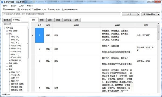Screen dimensions: 162x97
Task: Click the 检索 search button
Action: pos(129,14)
